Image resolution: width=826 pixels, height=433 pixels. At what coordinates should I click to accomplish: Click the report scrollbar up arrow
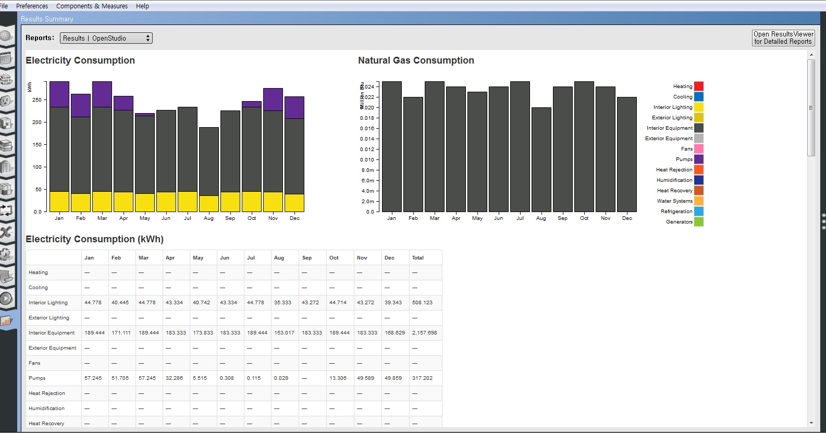pos(811,54)
